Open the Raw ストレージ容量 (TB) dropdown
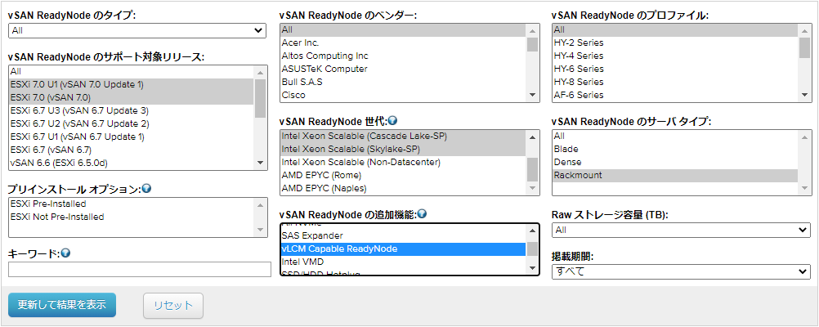This screenshot has width=819, height=327. point(681,230)
